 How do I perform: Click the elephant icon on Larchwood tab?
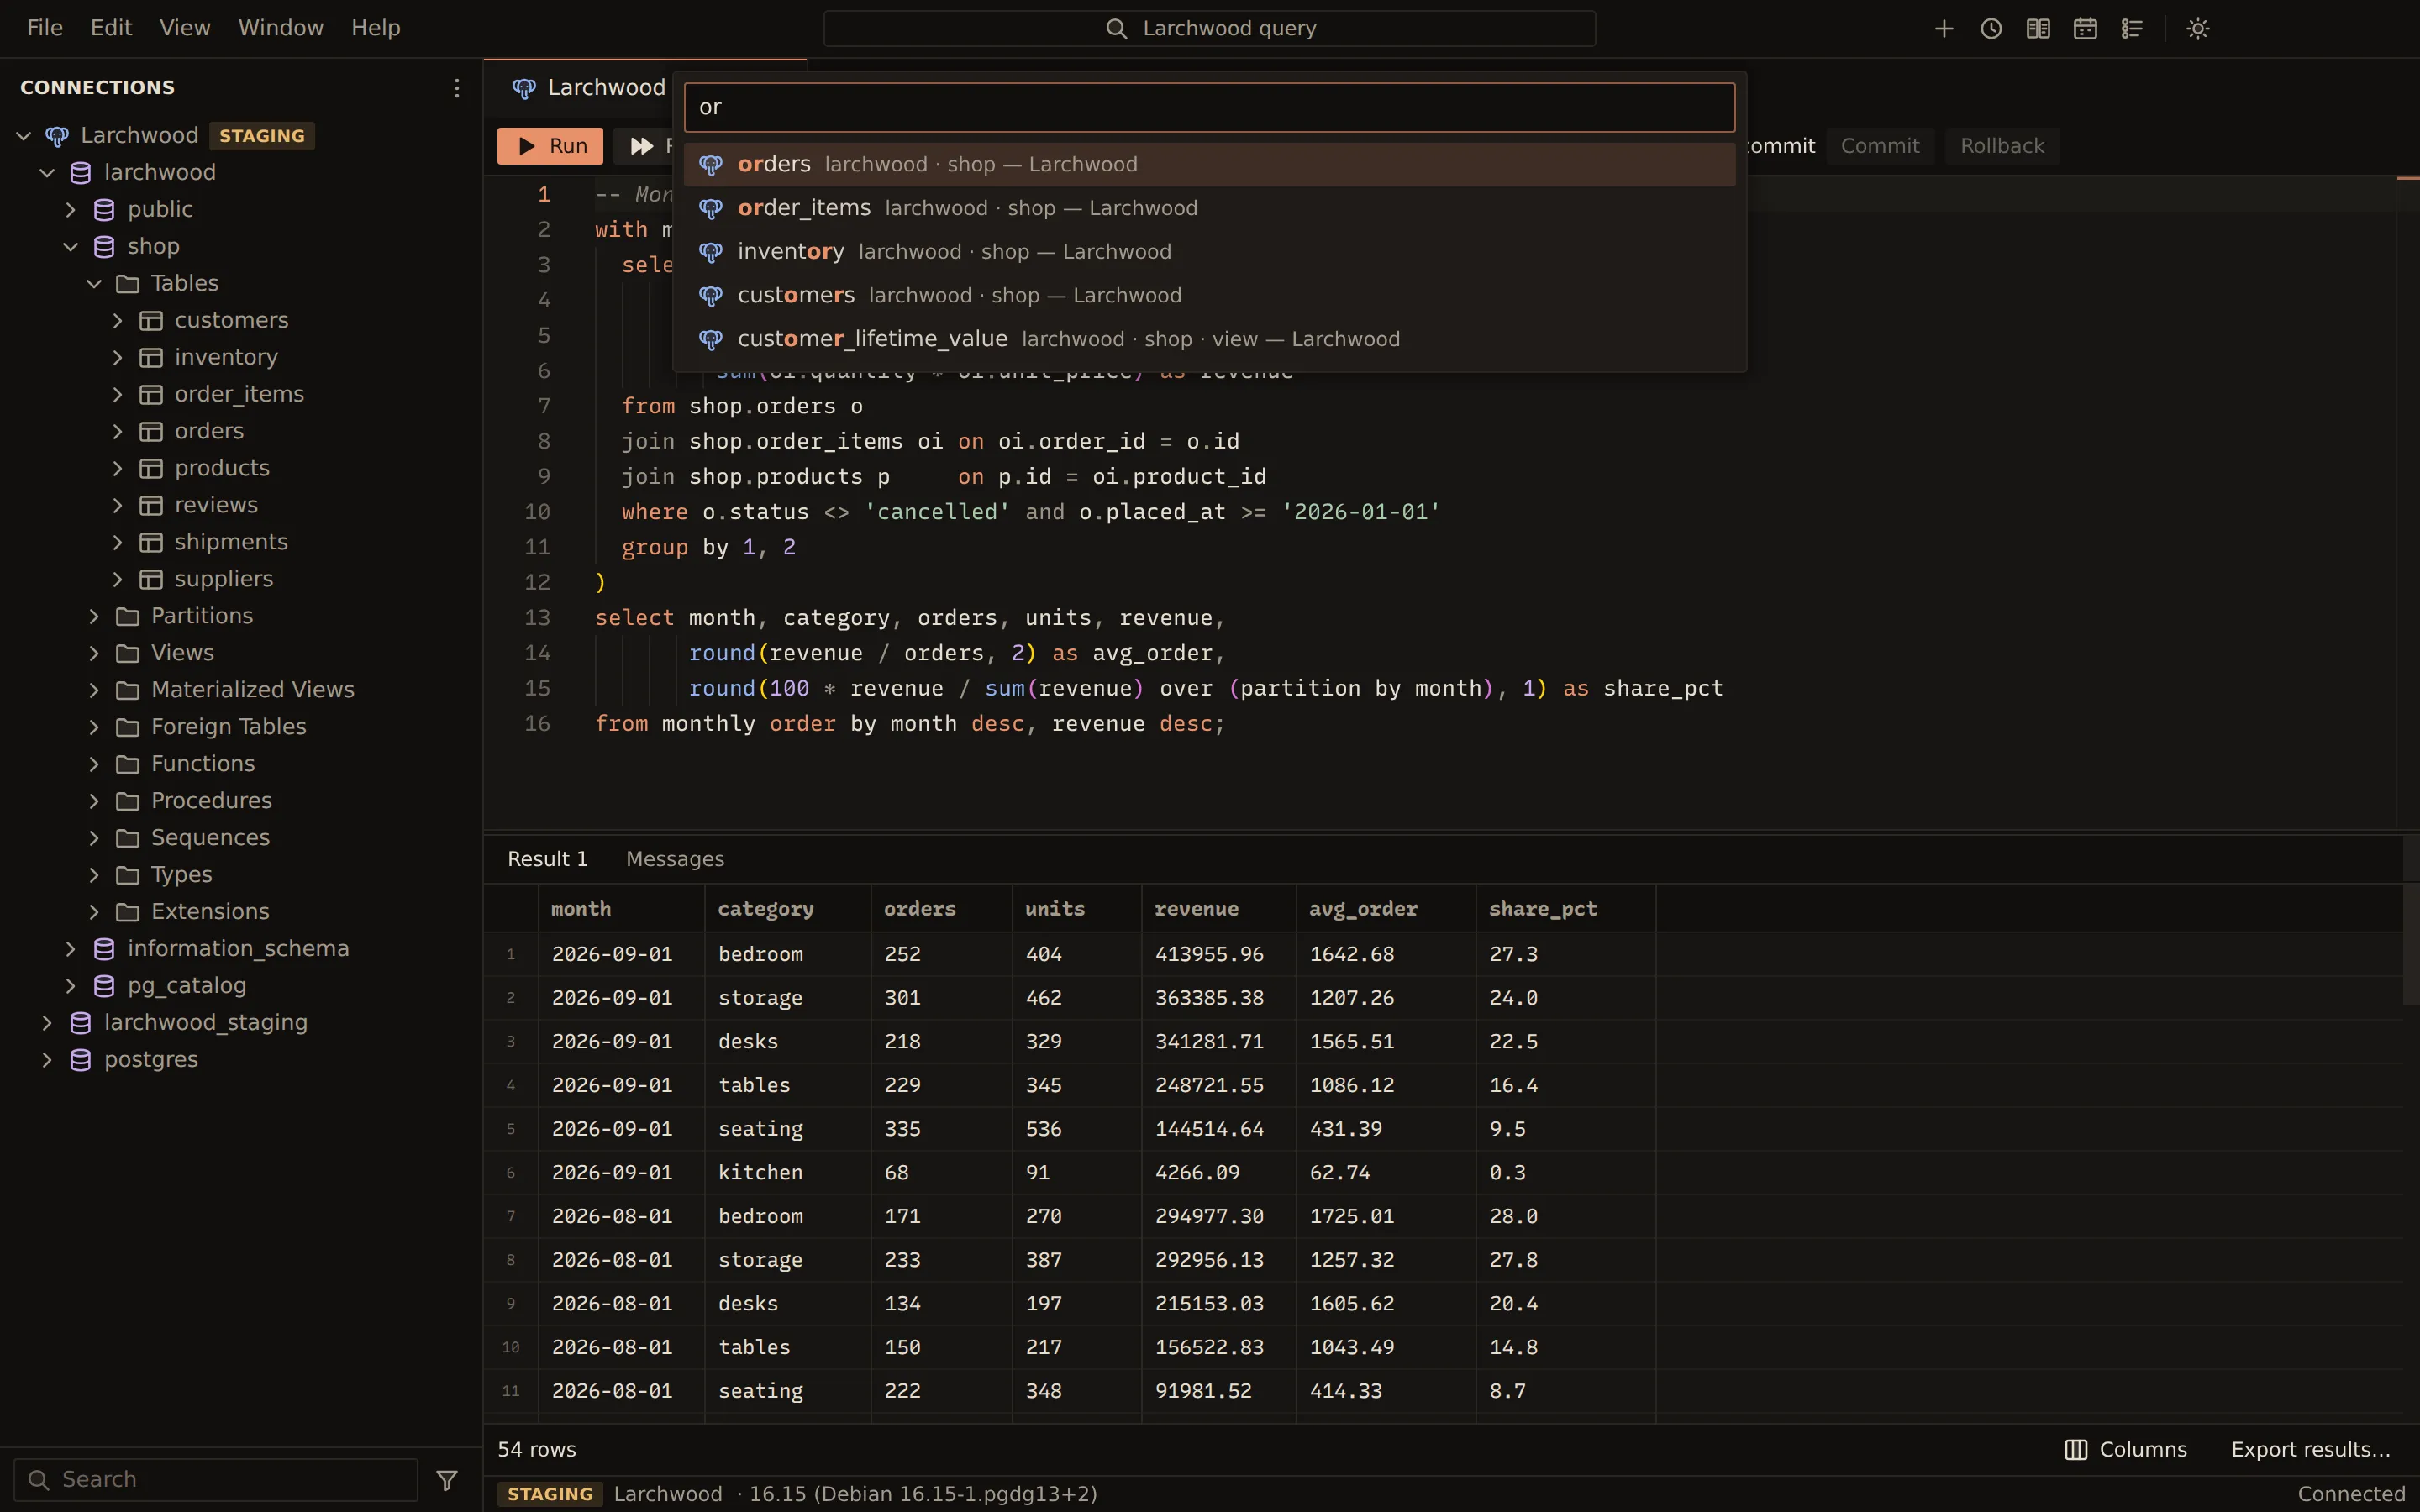524,88
